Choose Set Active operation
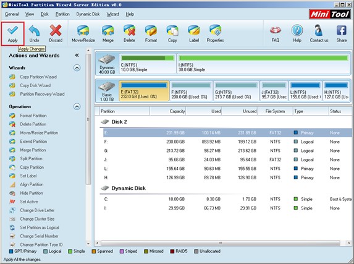The width and height of the screenshot is (354, 264). click(29, 202)
